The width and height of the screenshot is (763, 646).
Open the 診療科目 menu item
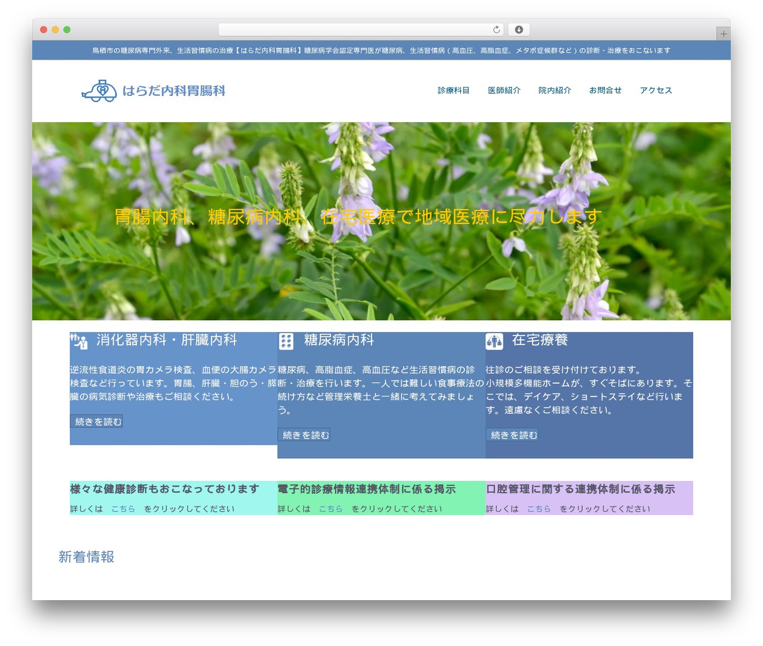(x=454, y=91)
